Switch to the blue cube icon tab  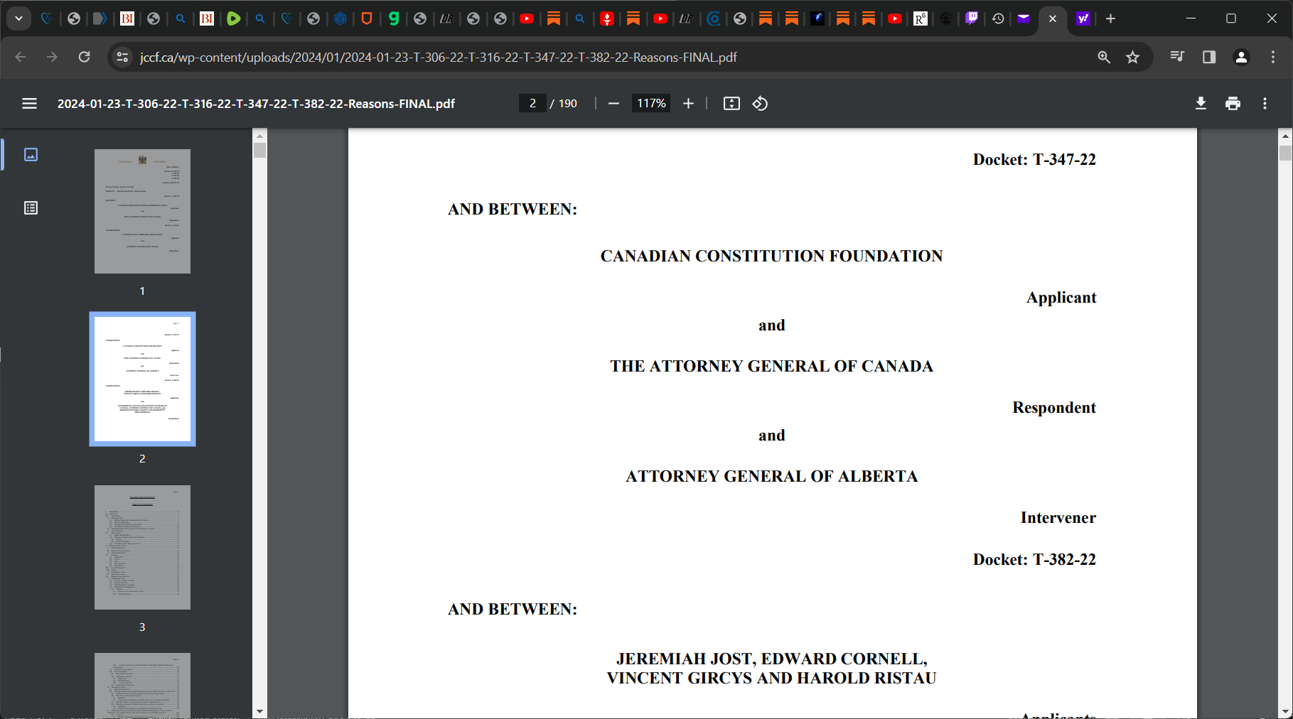pyautogui.click(x=340, y=18)
